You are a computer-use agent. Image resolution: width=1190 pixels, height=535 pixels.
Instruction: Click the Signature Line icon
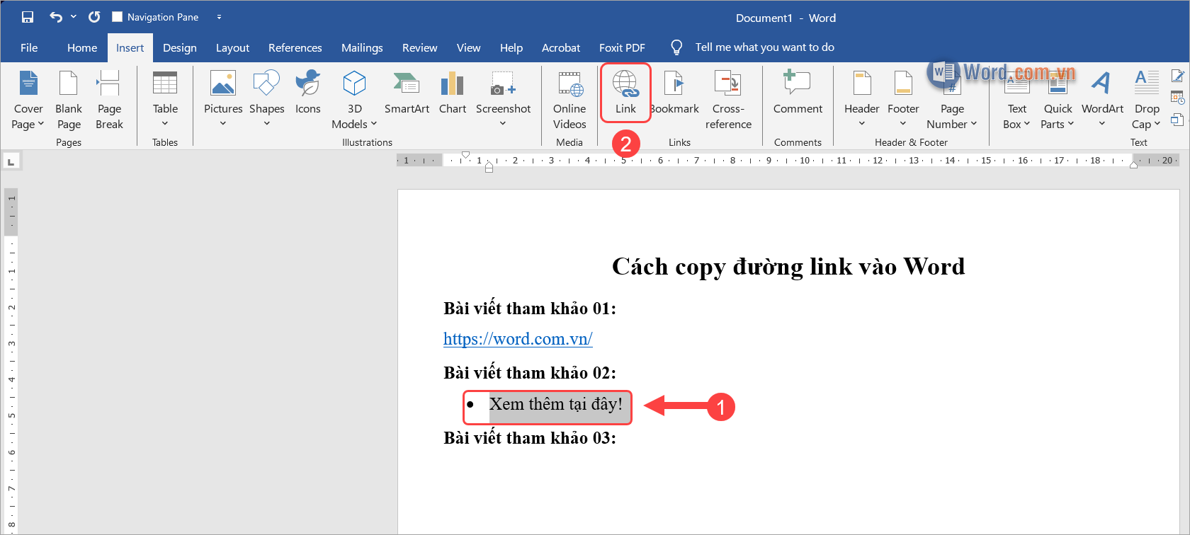1177,75
